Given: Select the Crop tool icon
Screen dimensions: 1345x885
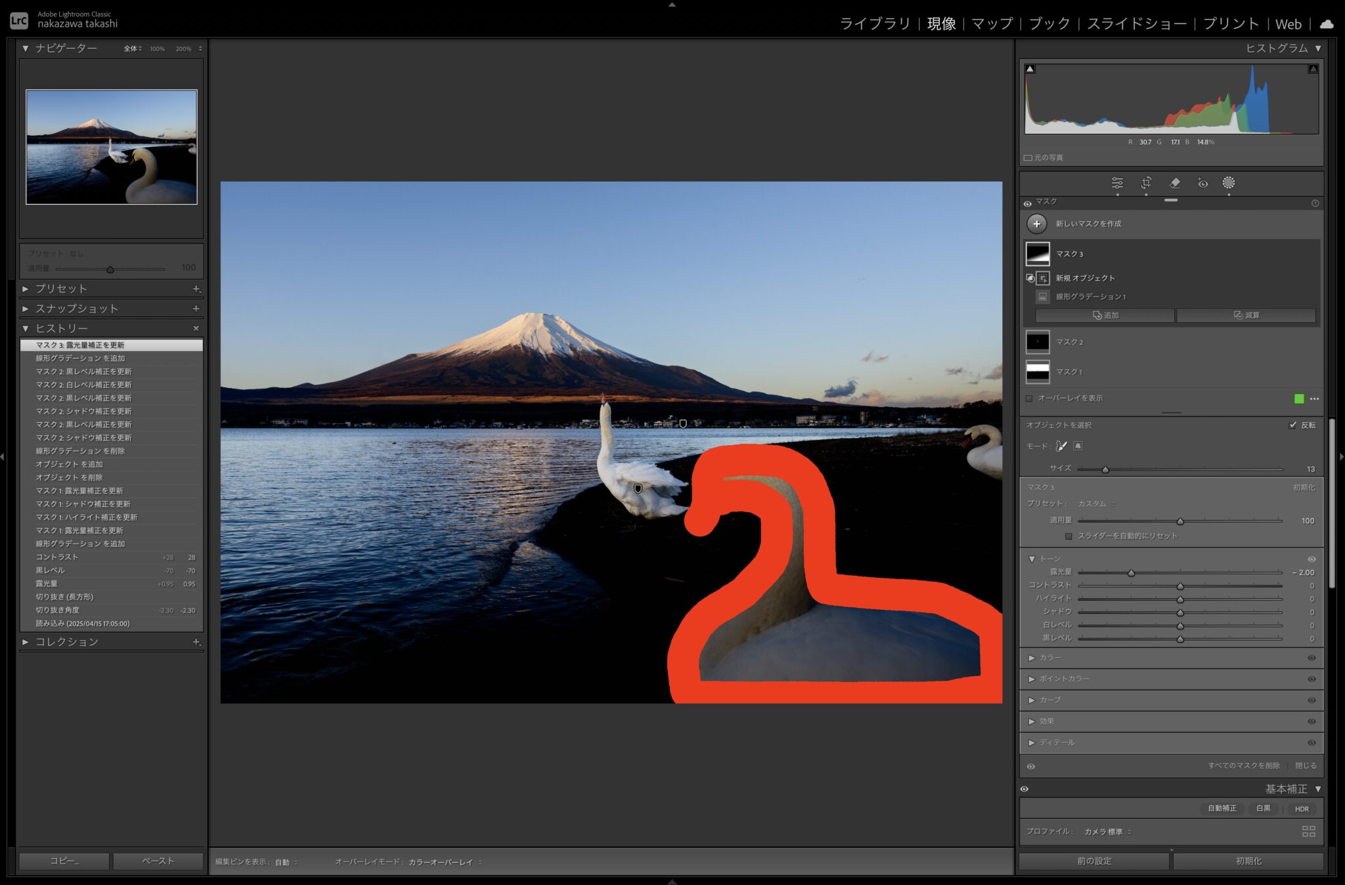Looking at the screenshot, I should click(1146, 183).
